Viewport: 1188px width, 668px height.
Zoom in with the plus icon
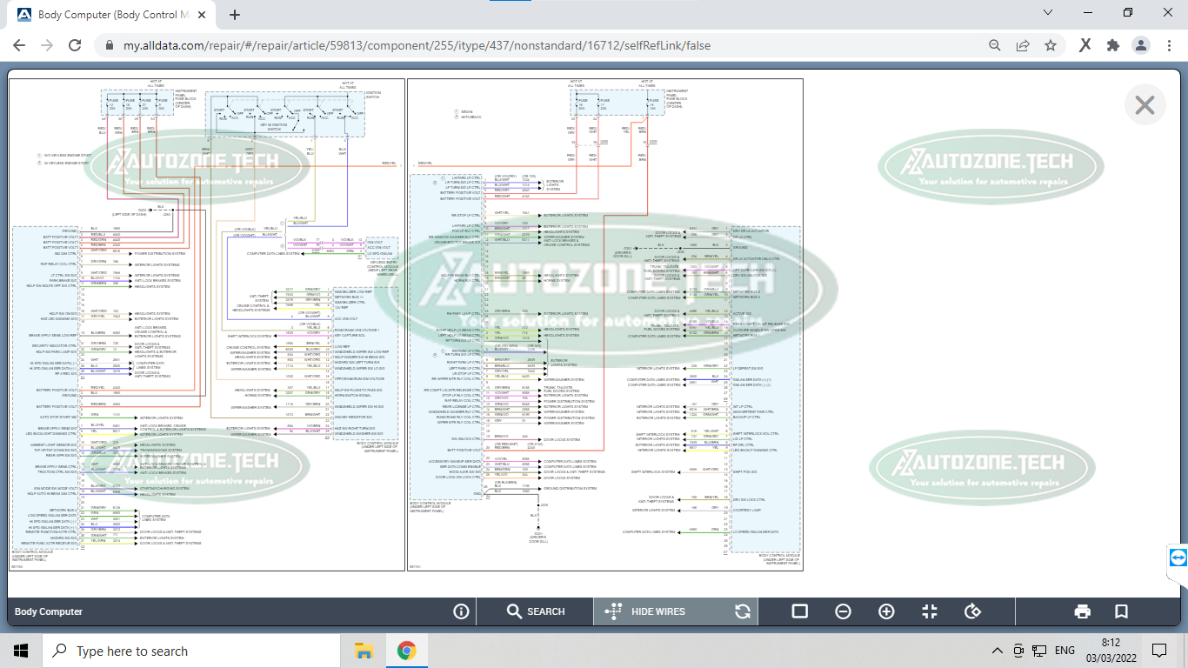click(886, 611)
